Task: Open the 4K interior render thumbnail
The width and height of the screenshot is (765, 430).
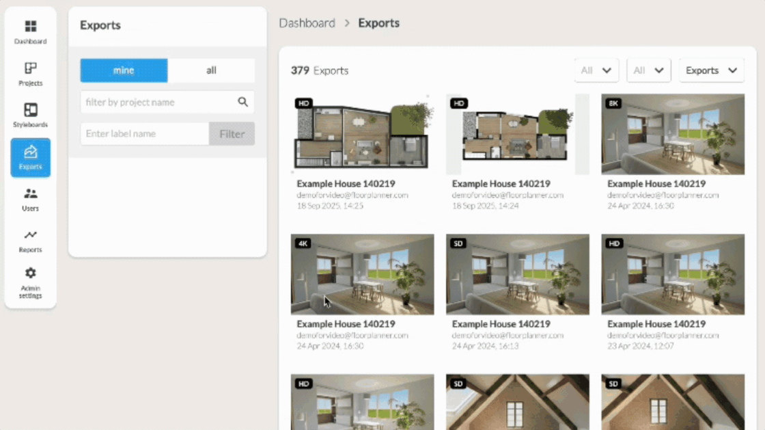Action: (362, 274)
